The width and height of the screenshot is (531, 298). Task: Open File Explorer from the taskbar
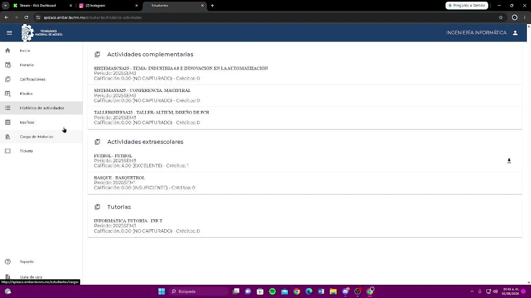point(333,291)
